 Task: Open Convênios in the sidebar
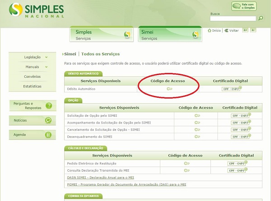point(32,77)
